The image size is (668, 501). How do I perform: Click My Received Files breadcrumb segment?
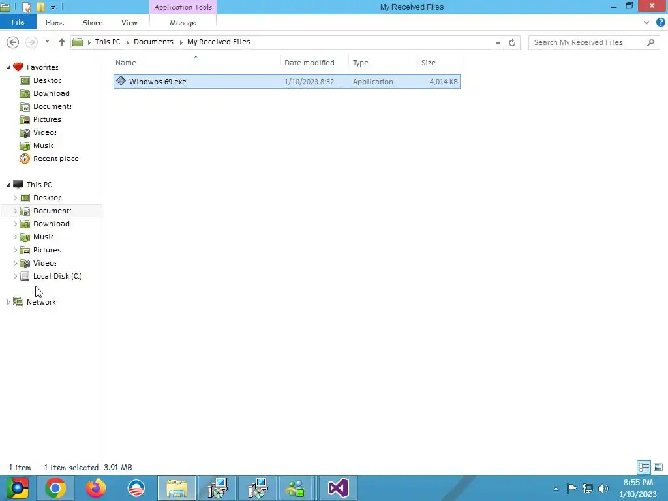coord(219,42)
